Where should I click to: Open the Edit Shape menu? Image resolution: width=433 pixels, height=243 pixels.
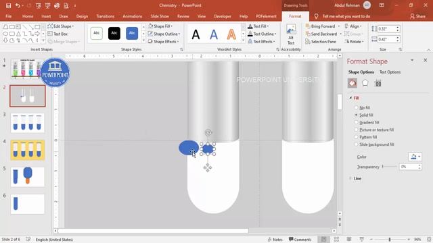click(61, 26)
